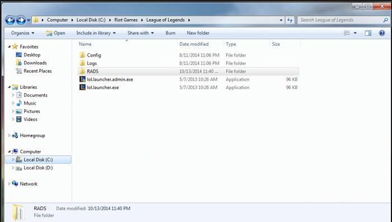Open Include in library menu
This screenshot has width=392, height=222.
96,33
